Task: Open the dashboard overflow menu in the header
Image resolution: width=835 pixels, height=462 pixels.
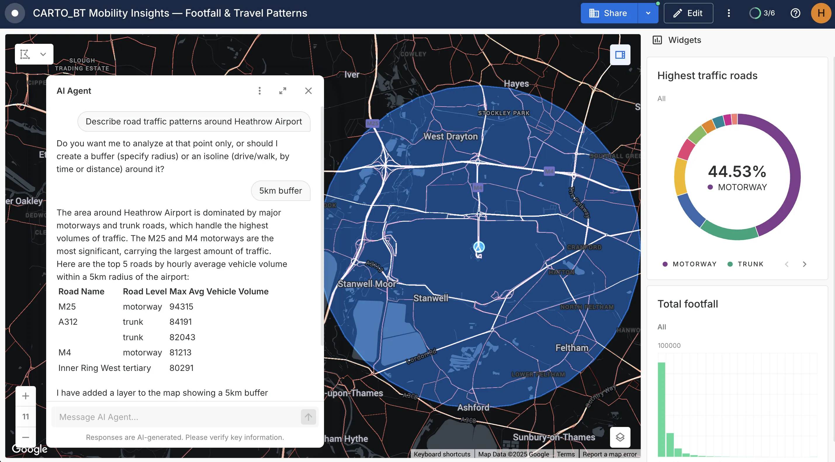Action: tap(729, 13)
